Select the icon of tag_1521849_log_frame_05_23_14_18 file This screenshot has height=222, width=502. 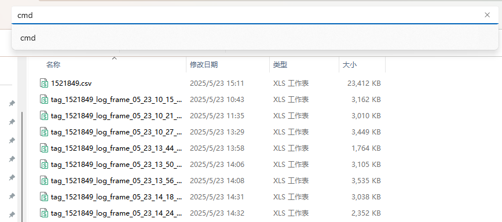click(x=44, y=196)
